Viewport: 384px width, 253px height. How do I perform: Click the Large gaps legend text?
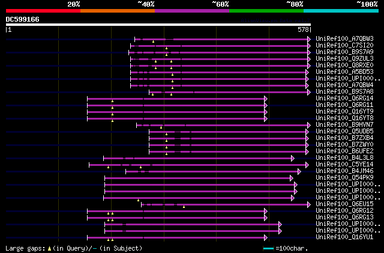(x=25, y=248)
